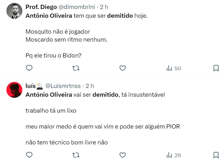This screenshot has height=163, width=224.
Task: Open luís's tweet timestamp link
Action: 90,86
